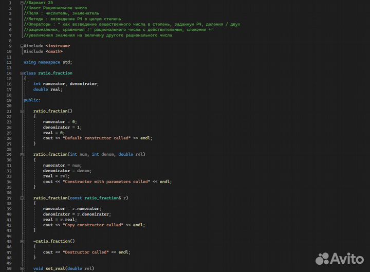This screenshot has height=272, width=370.
Task: Click the set_real function name
Action: pos(55,268)
